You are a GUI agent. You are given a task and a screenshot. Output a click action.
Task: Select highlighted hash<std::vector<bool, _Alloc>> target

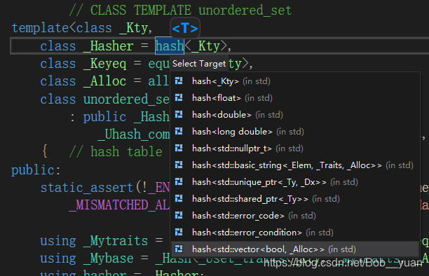click(295, 249)
